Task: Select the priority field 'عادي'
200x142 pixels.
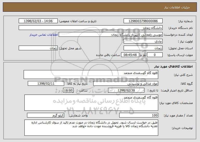Action: (143, 41)
